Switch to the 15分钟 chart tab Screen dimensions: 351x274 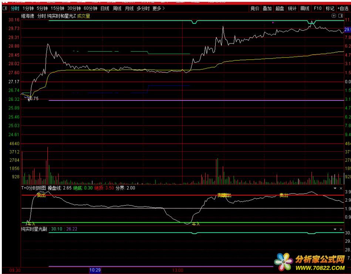58,9
